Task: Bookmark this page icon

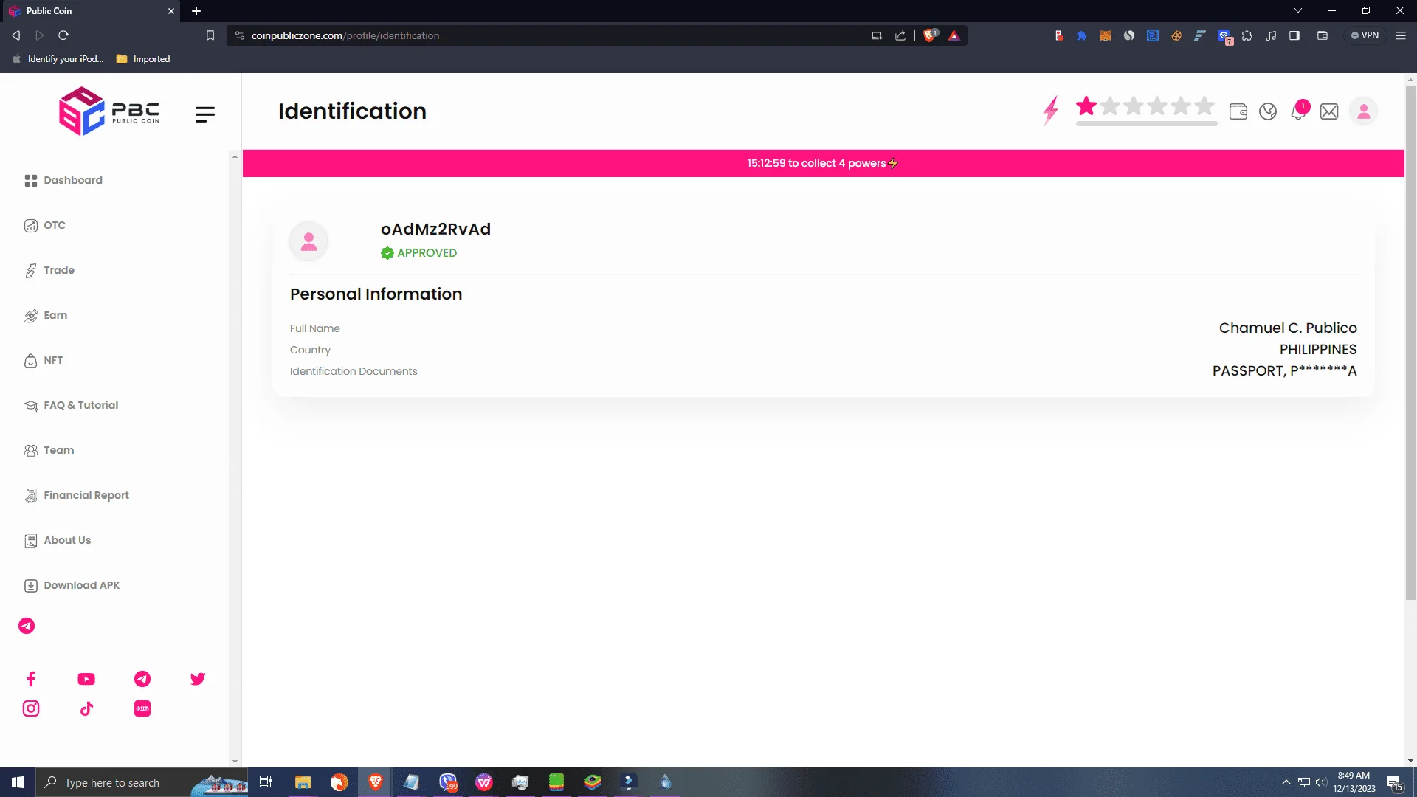Action: pos(210,35)
